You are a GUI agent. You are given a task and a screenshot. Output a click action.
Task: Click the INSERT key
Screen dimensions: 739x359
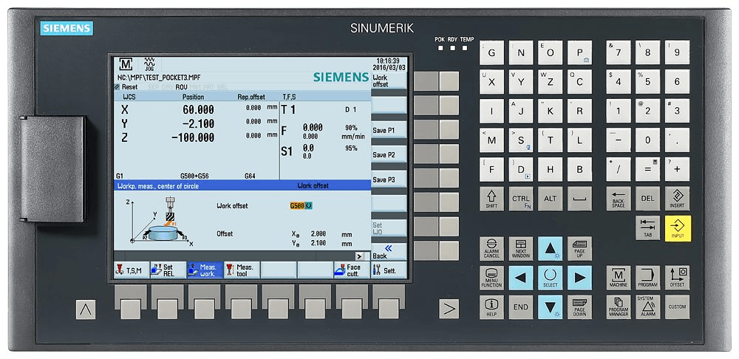tap(677, 199)
